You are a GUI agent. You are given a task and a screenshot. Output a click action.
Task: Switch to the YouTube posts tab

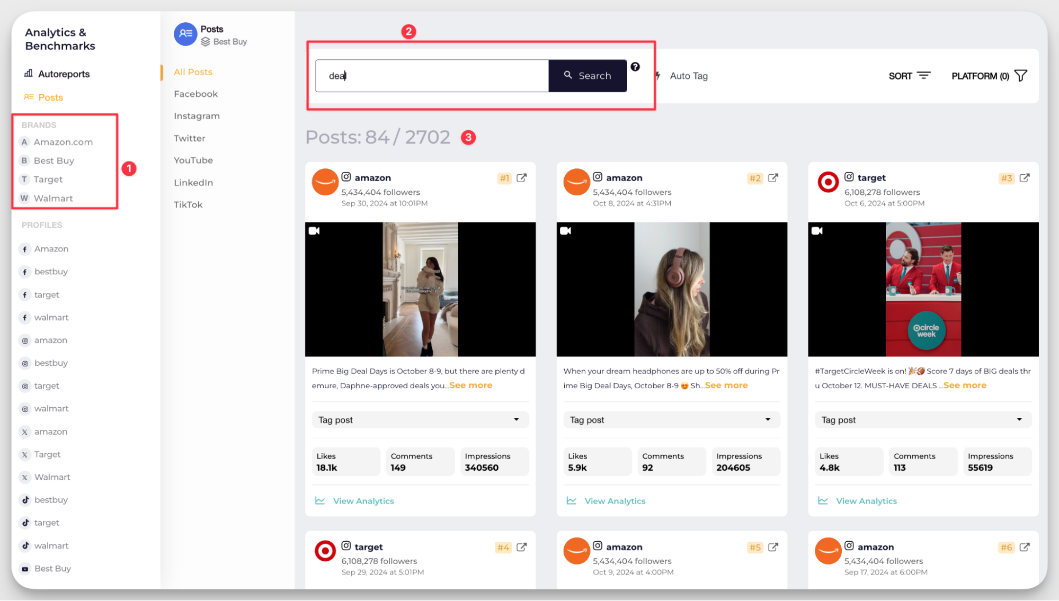click(193, 160)
